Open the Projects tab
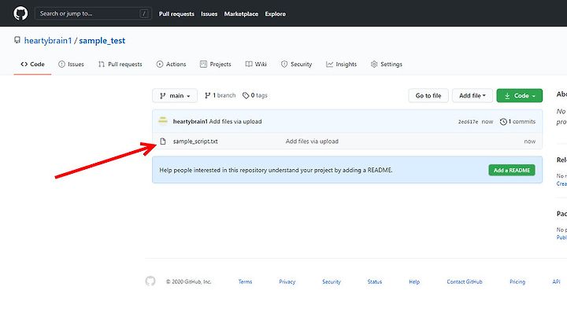This screenshot has width=567, height=309. coord(216,64)
